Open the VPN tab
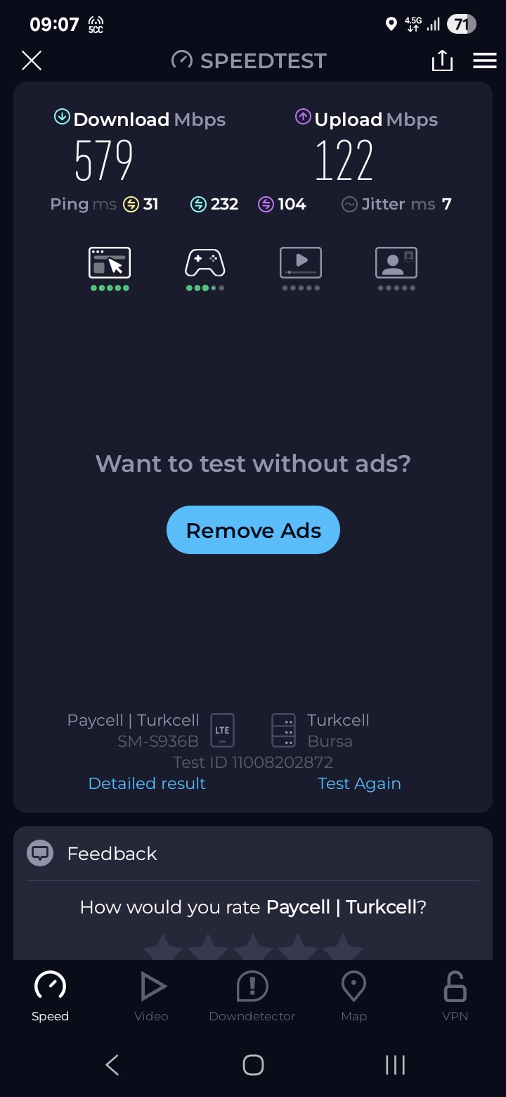 point(455,996)
